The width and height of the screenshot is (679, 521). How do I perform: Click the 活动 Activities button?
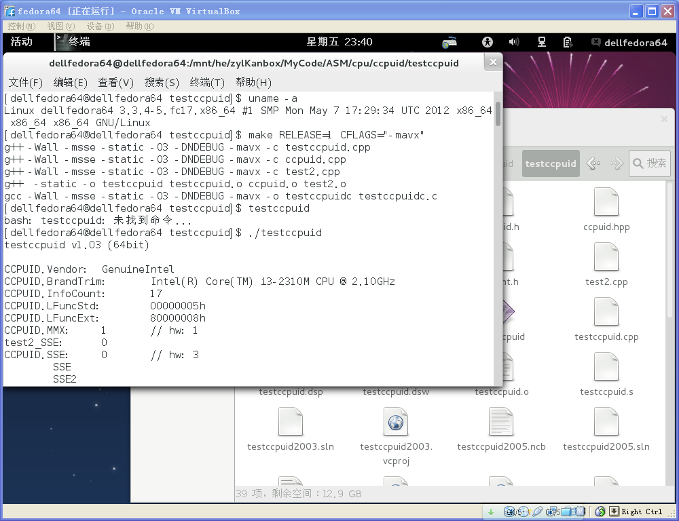pos(22,42)
